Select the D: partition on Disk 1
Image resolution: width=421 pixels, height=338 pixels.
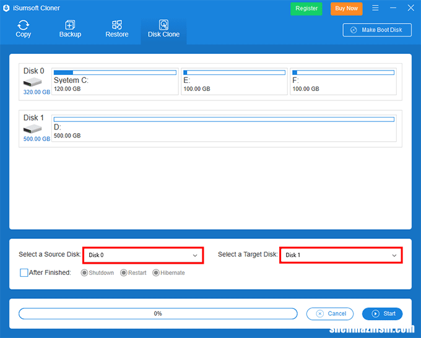point(224,128)
